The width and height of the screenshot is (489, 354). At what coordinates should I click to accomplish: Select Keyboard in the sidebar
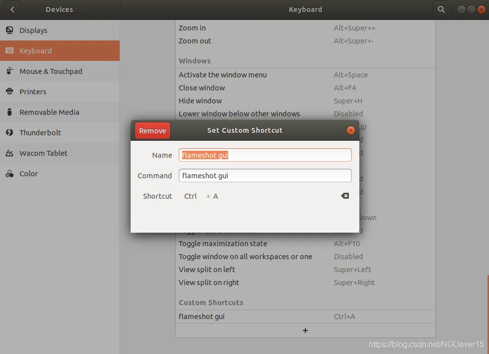point(60,51)
